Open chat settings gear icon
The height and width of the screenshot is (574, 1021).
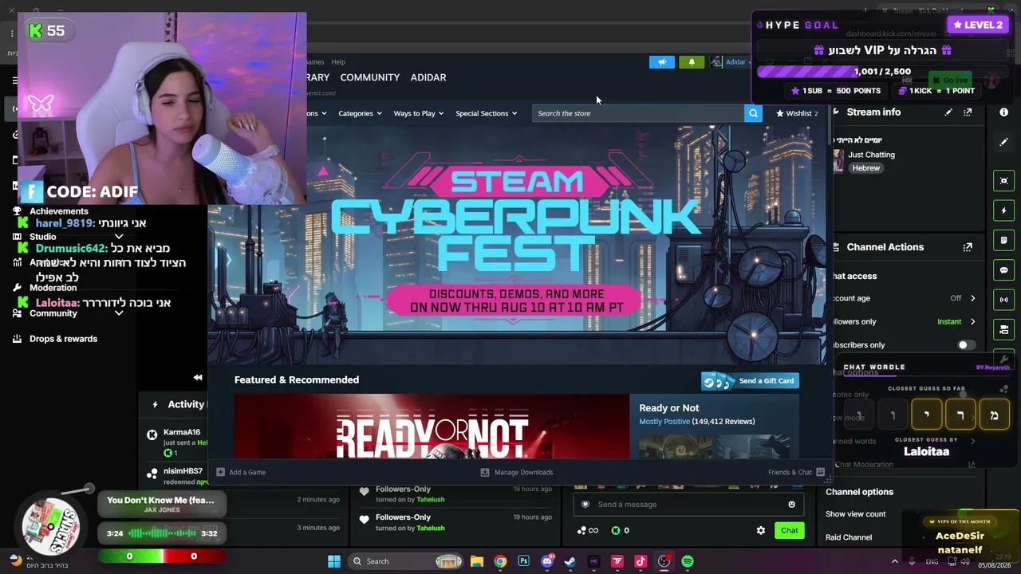tap(761, 530)
